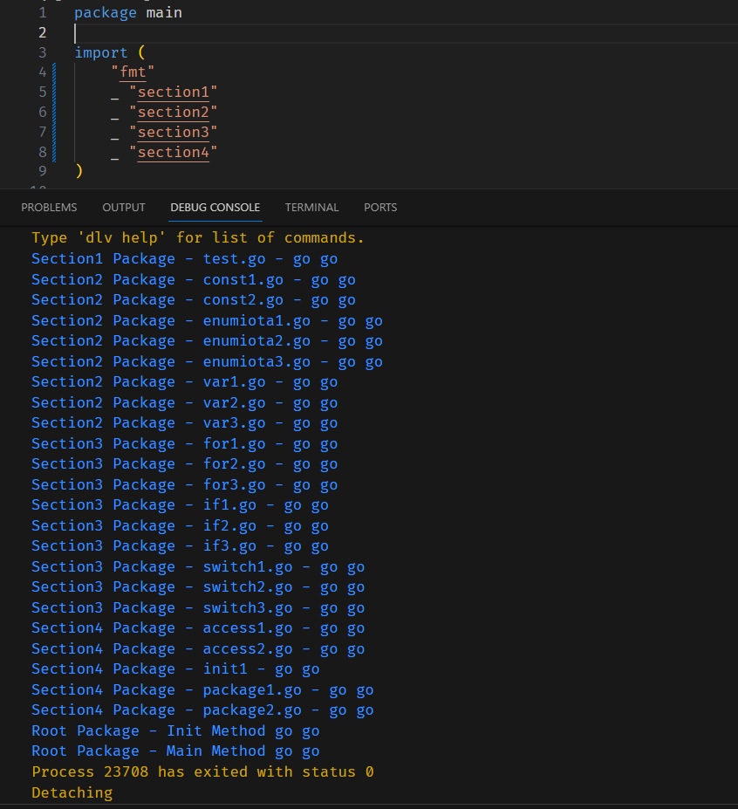Viewport: 738px width, 809px height.
Task: Select the 'init1' output line
Action: point(175,669)
